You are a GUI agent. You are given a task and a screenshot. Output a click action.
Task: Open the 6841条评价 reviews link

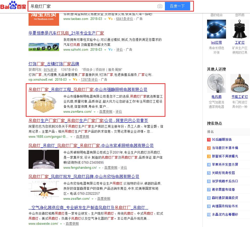124,19
